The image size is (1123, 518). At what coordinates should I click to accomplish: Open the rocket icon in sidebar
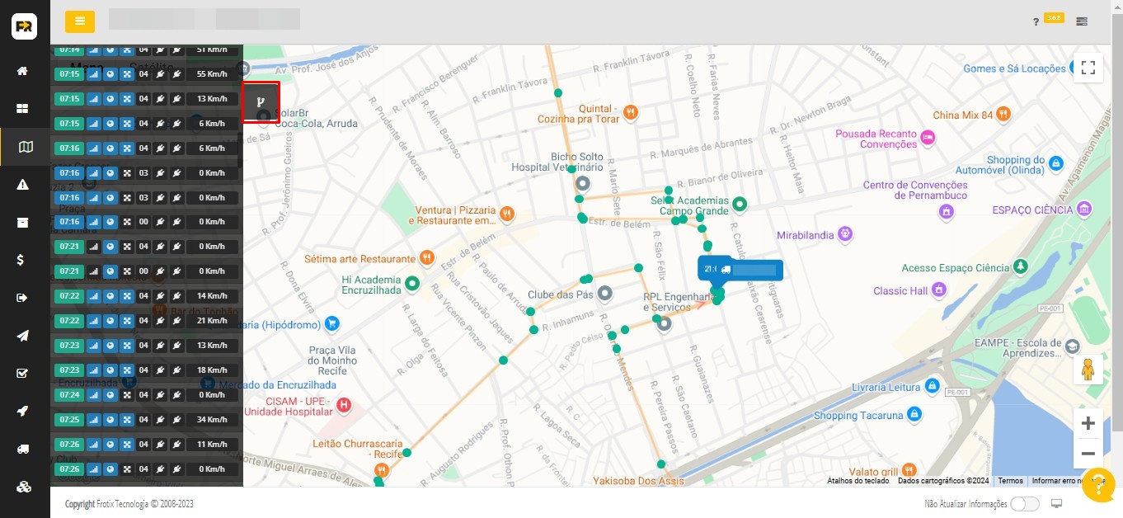click(23, 411)
